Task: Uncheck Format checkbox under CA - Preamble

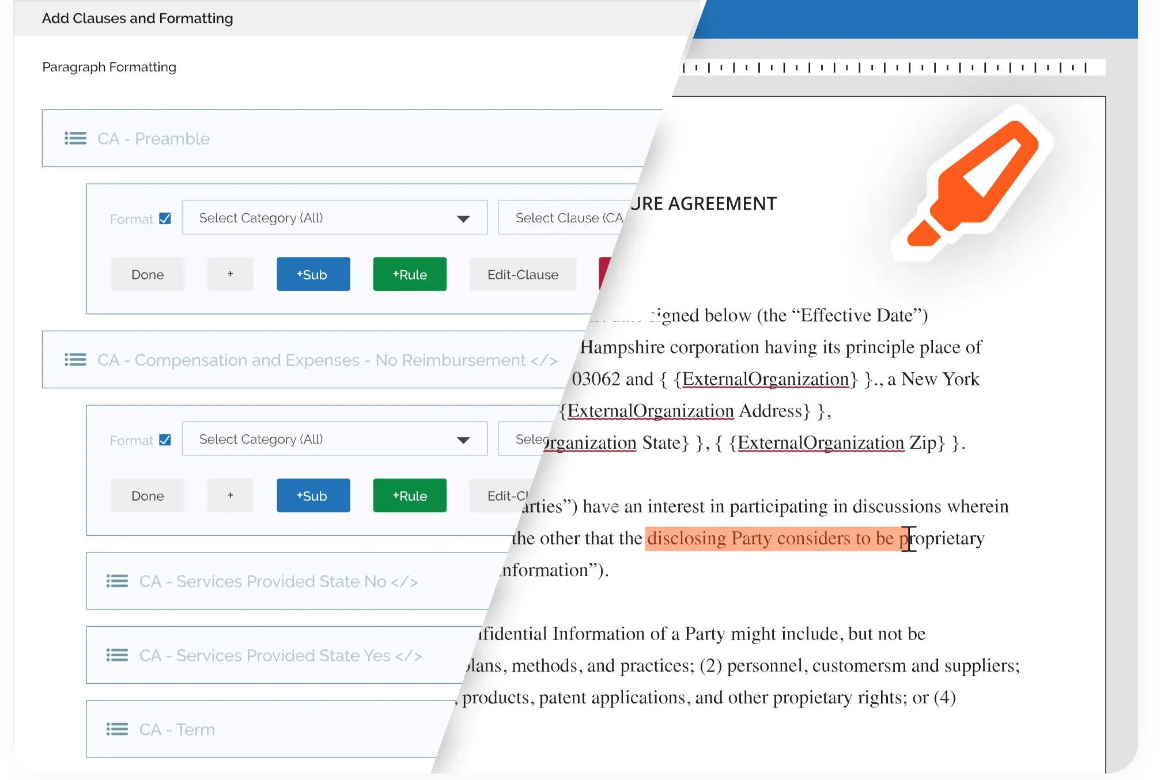Action: (x=165, y=218)
